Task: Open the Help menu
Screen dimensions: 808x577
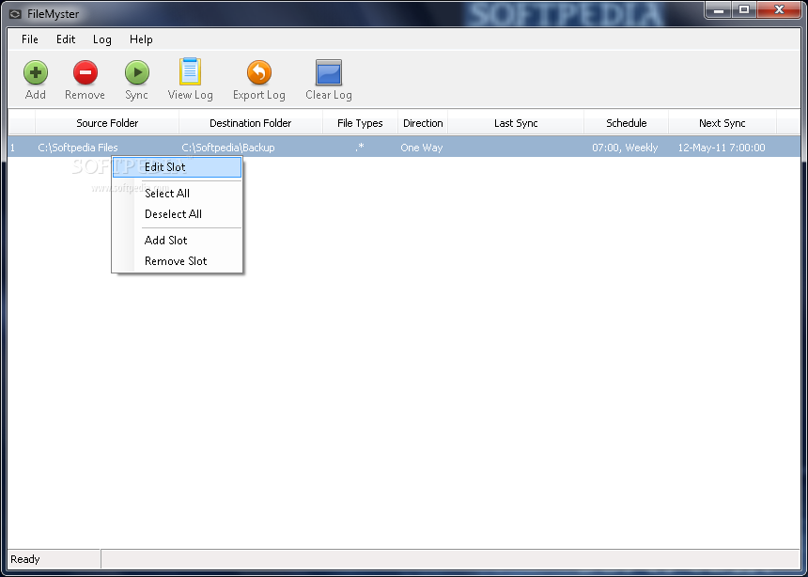Action: [x=141, y=39]
